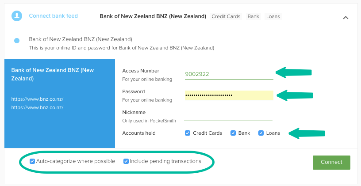Collapse the bank feed panel with chevron
The width and height of the screenshot is (361, 186).
pos(346,18)
